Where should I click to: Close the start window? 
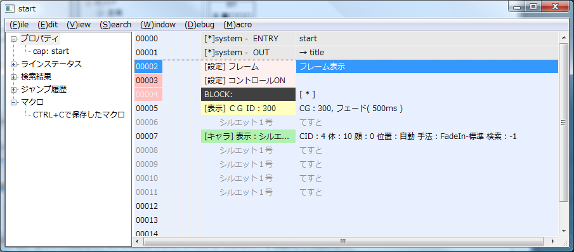click(x=555, y=6)
